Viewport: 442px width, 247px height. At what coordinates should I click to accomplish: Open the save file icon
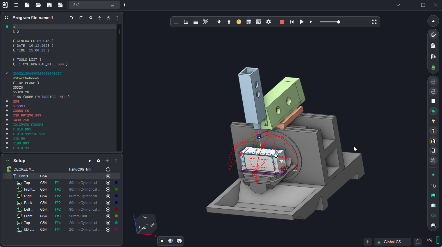[x=49, y=5]
